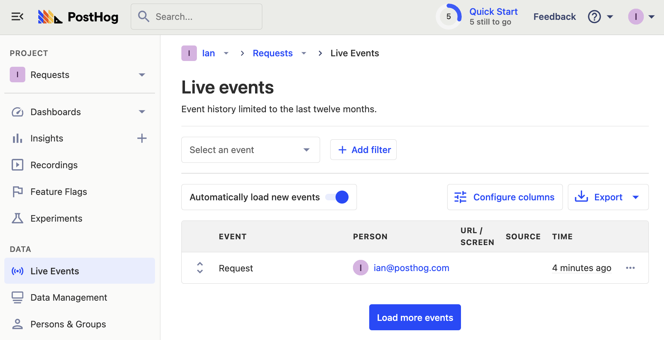Open the Select an event dropdown

(250, 150)
